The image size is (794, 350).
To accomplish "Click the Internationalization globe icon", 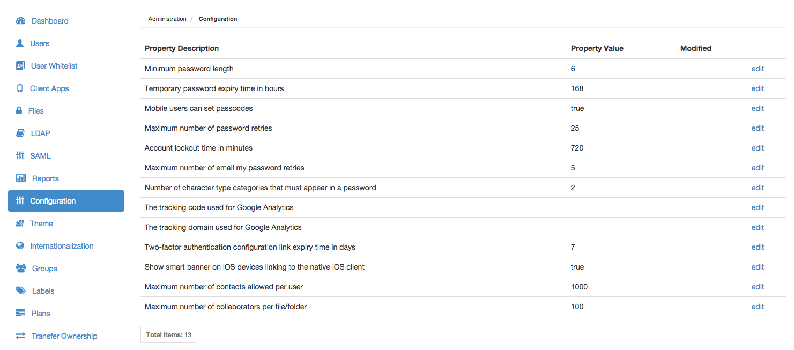I will click(x=20, y=246).
